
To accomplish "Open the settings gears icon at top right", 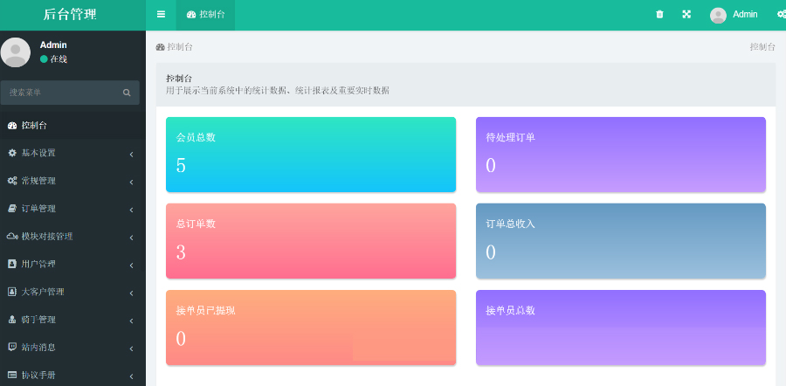I will (x=780, y=14).
